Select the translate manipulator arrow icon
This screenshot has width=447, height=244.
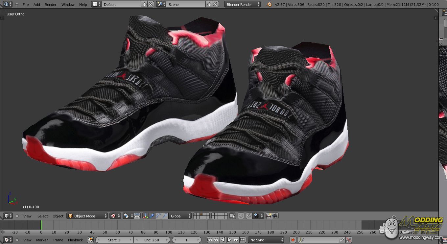(x=152, y=216)
